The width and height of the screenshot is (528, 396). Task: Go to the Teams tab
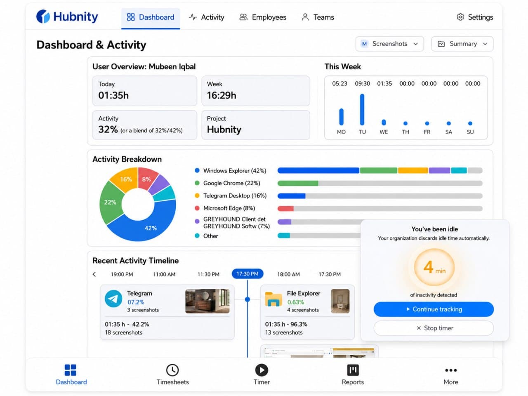[318, 17]
